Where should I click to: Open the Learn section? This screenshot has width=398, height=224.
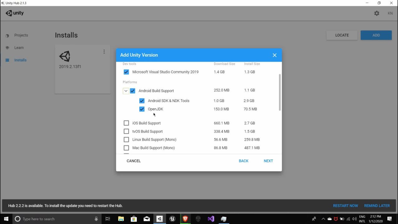pyautogui.click(x=19, y=48)
